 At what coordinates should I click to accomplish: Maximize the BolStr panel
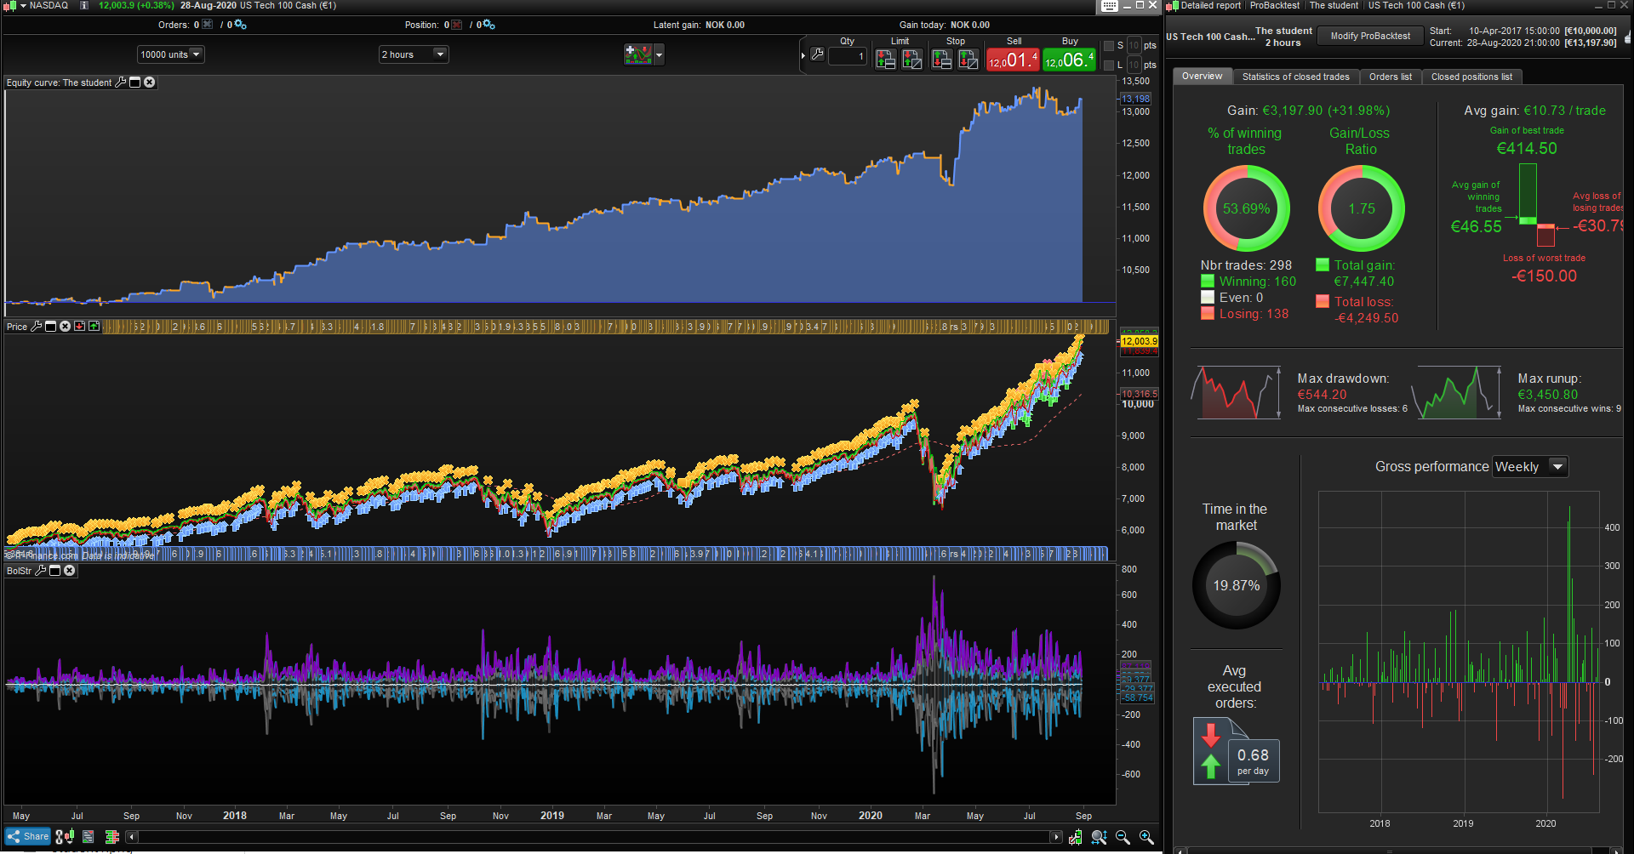54,571
